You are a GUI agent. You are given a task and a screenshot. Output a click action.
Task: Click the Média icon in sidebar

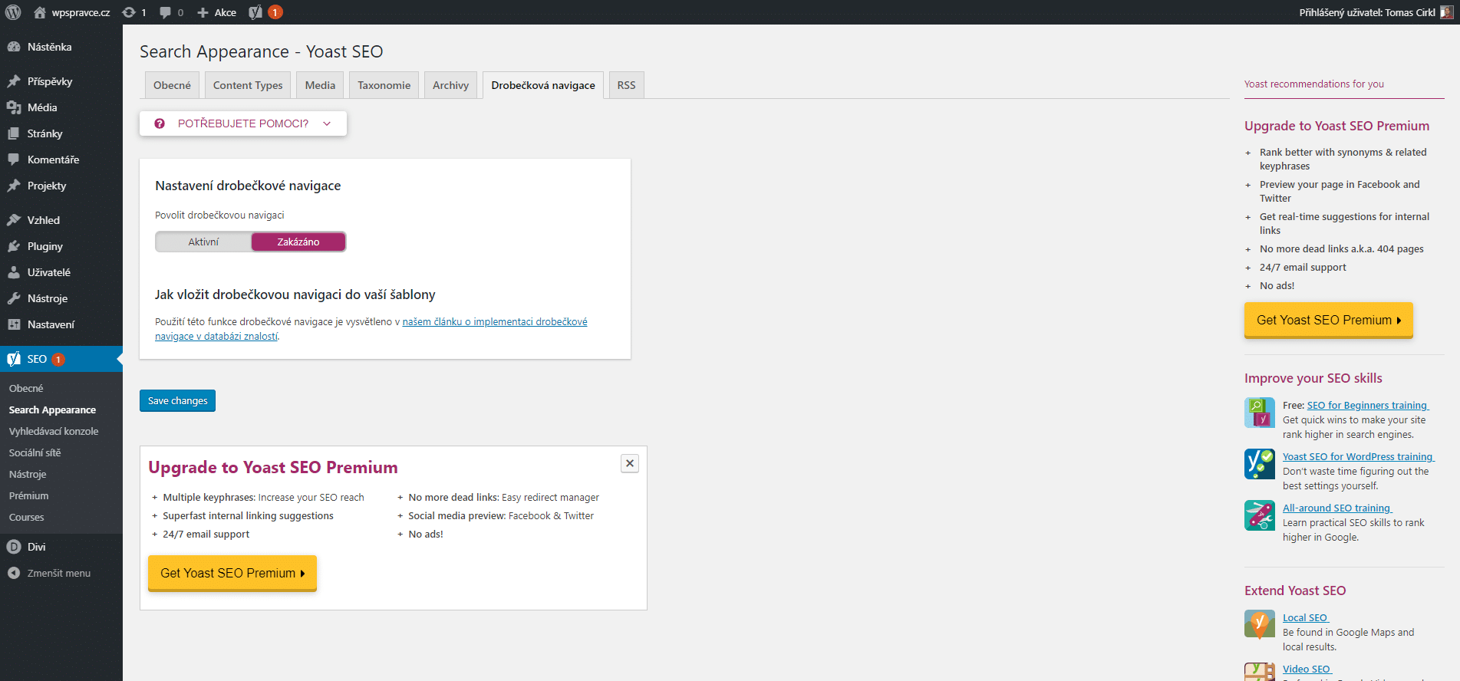pyautogui.click(x=14, y=107)
